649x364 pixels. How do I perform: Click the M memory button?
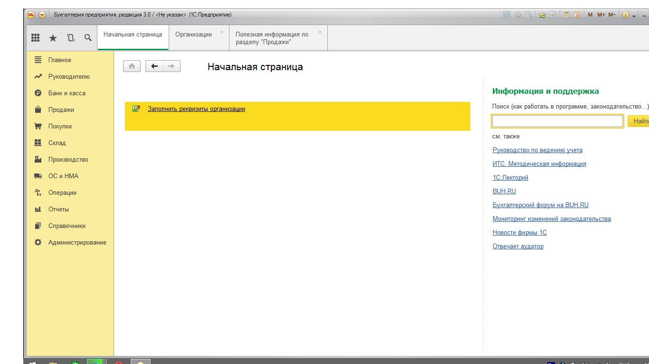coord(590,15)
